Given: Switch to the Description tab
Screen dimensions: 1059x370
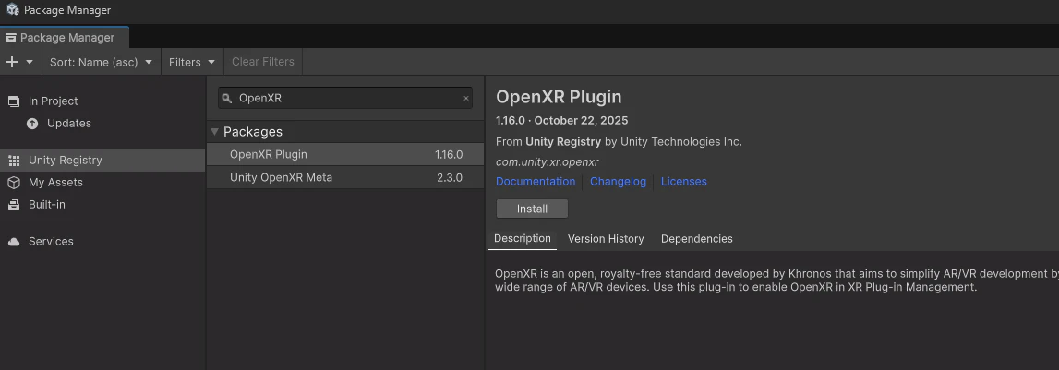Looking at the screenshot, I should pyautogui.click(x=522, y=238).
